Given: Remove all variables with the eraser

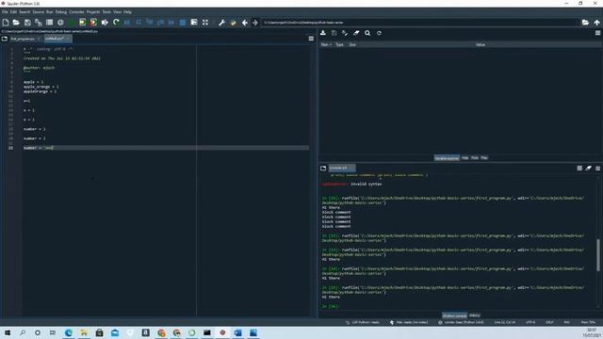Looking at the screenshot, I should point(356,33).
